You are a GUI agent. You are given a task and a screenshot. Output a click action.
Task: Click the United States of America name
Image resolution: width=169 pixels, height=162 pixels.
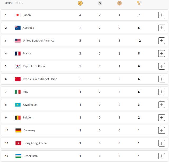(38, 41)
